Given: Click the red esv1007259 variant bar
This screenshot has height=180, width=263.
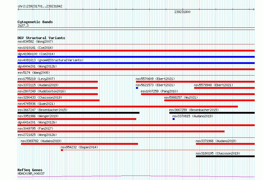Looking at the screenshot, I should point(198,94).
